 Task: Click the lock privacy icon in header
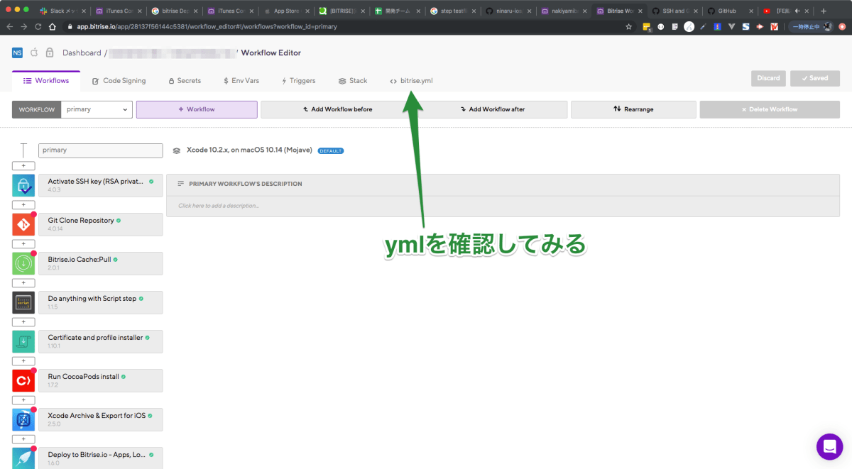(49, 53)
